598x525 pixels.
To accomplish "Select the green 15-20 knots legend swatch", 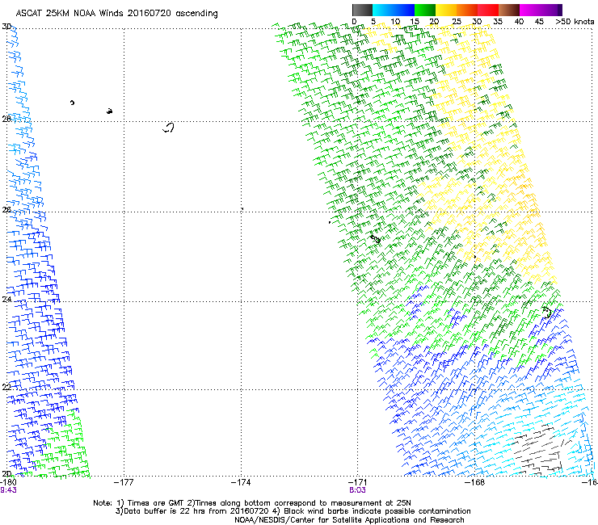I will point(425,10).
